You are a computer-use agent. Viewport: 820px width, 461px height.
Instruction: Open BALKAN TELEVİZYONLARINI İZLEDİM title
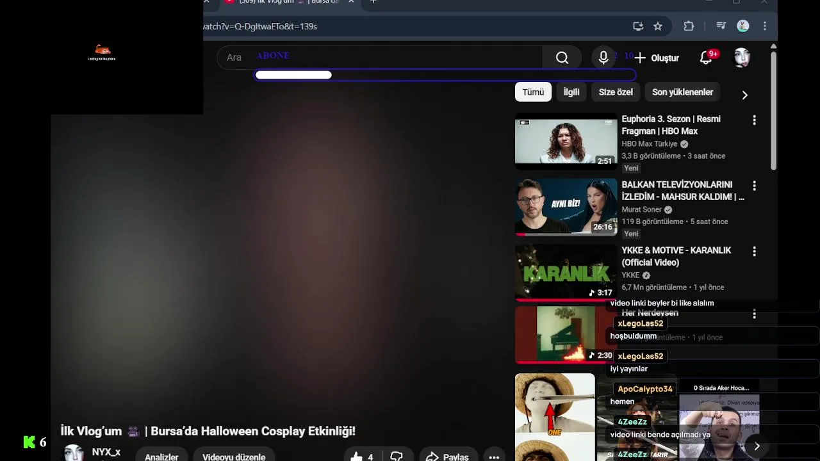[x=683, y=191]
